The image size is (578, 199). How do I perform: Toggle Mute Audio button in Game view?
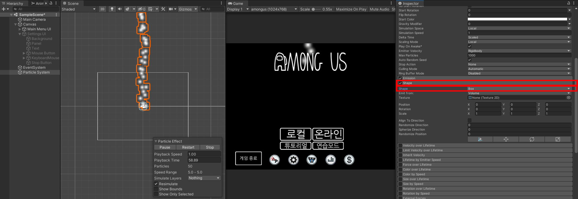click(379, 9)
